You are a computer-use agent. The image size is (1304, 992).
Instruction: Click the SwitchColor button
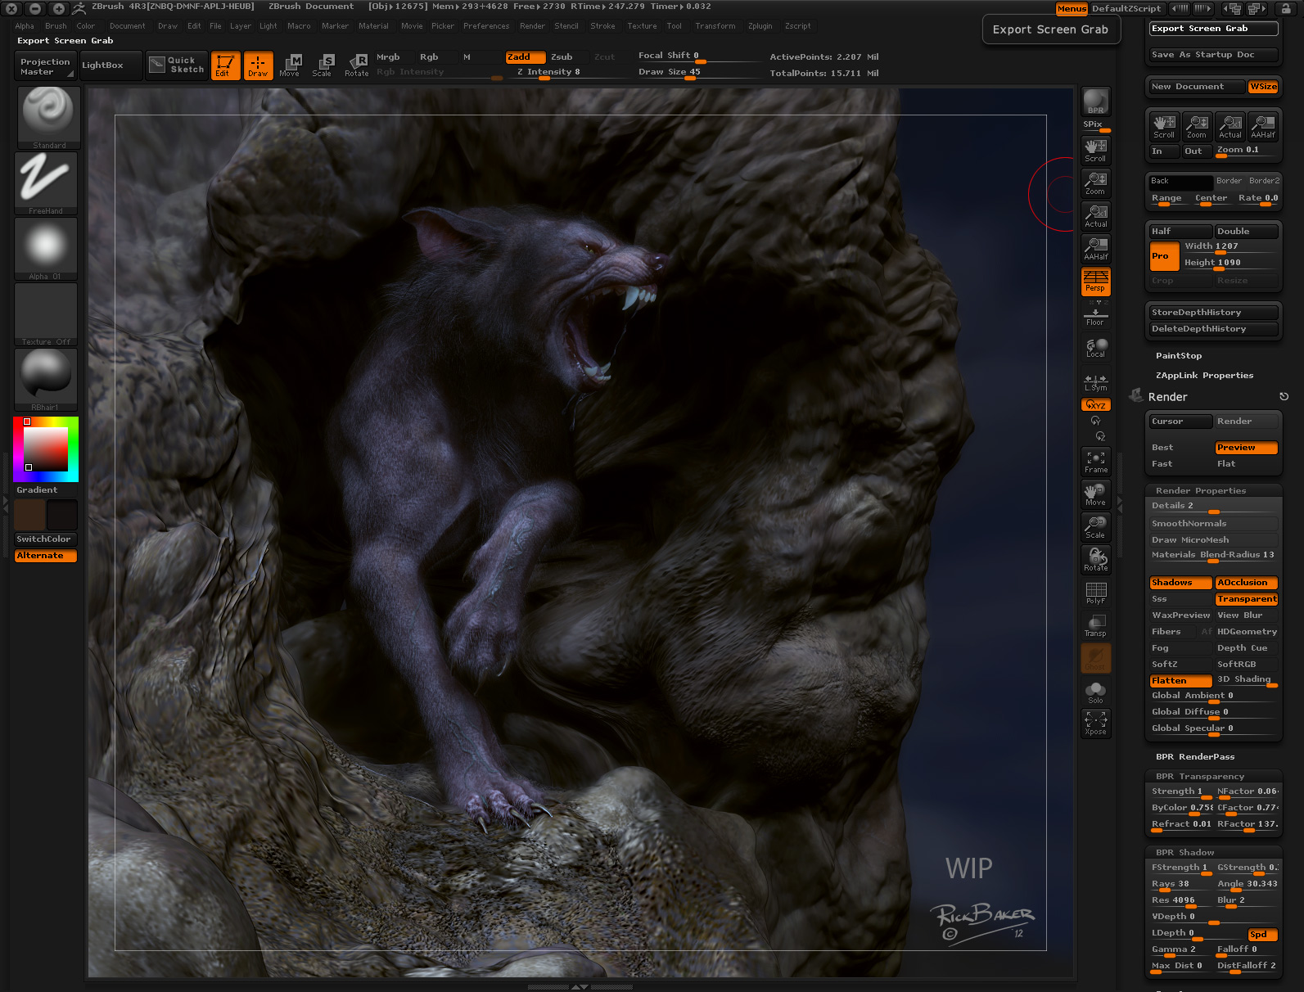[x=46, y=539]
